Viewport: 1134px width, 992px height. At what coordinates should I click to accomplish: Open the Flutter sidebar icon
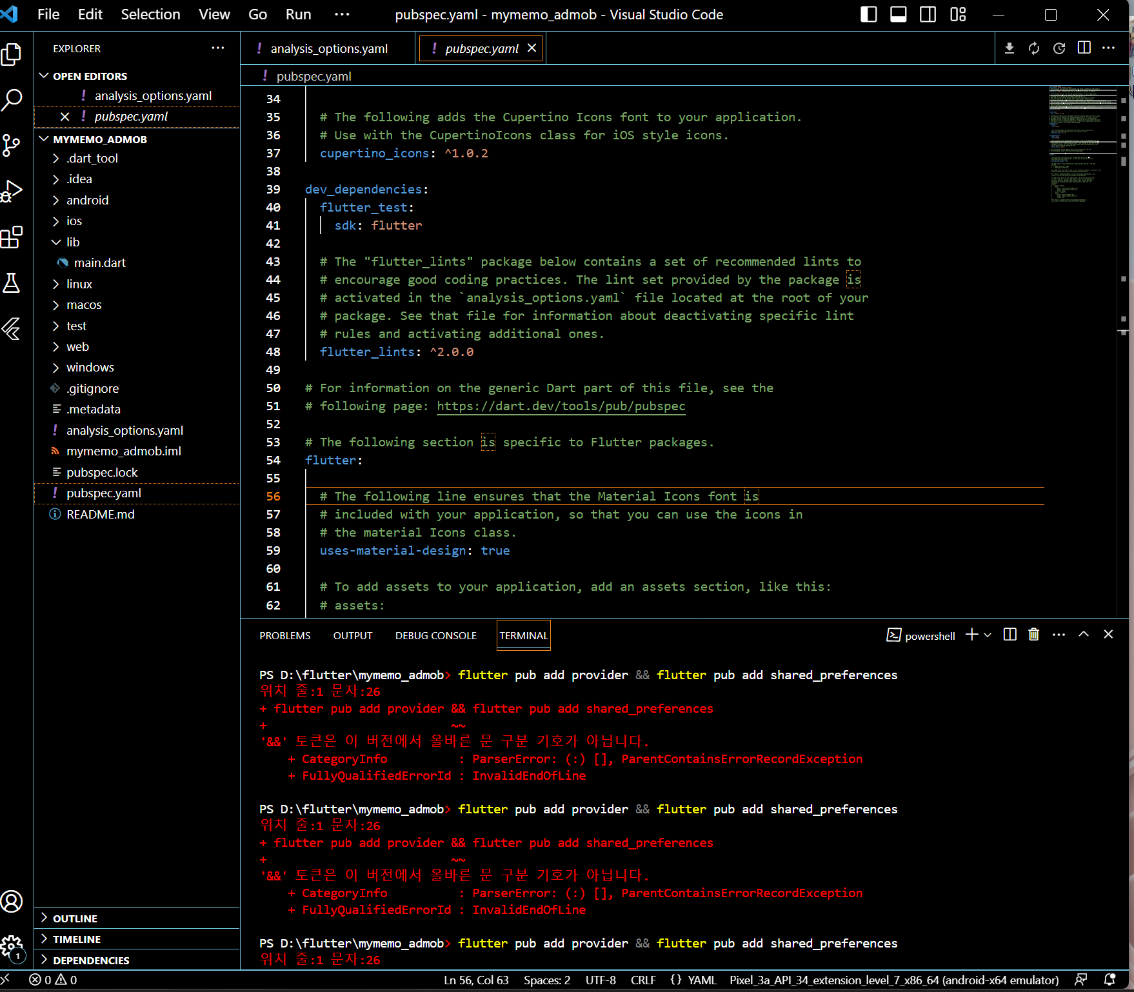click(12, 329)
